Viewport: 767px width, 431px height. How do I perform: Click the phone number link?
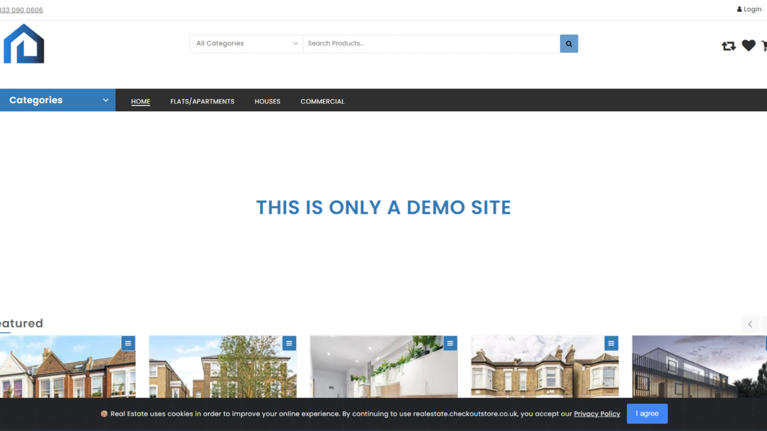pos(21,10)
